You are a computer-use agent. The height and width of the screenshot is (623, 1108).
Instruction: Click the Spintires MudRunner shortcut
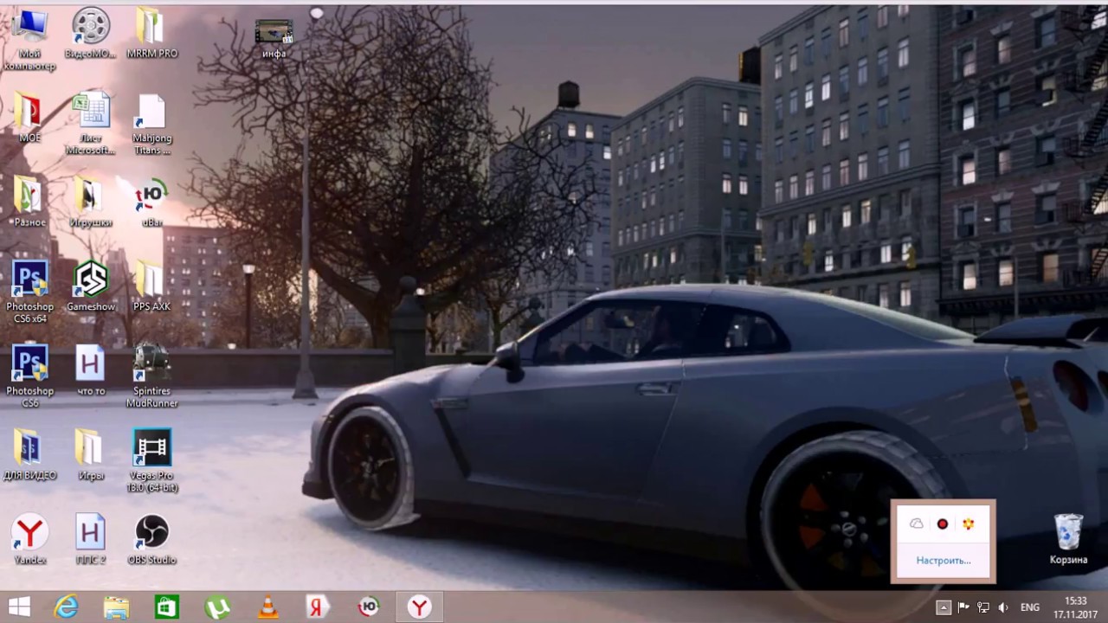(151, 376)
